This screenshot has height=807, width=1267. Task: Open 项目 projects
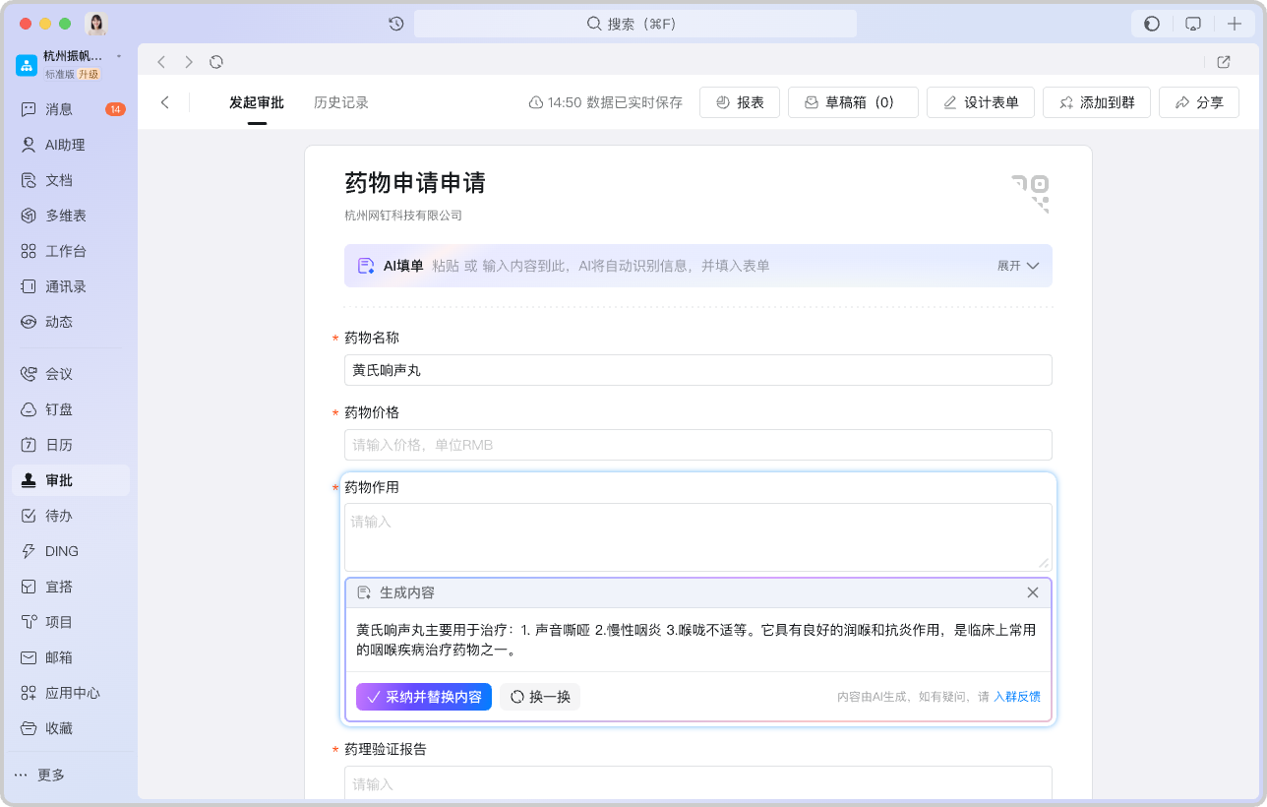(71, 622)
